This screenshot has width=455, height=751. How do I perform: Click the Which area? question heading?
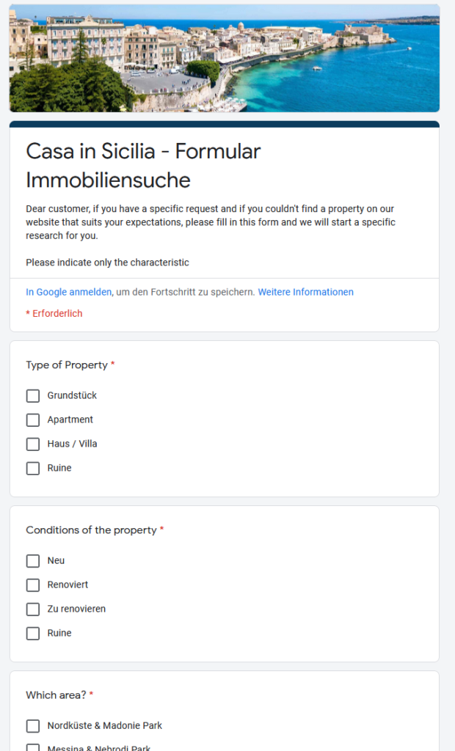click(x=56, y=695)
